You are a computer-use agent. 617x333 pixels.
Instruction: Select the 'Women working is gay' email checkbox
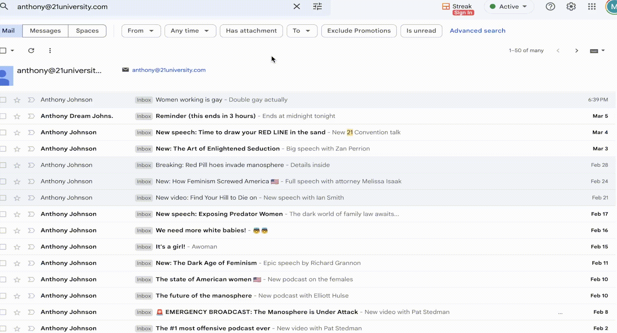[3, 100]
